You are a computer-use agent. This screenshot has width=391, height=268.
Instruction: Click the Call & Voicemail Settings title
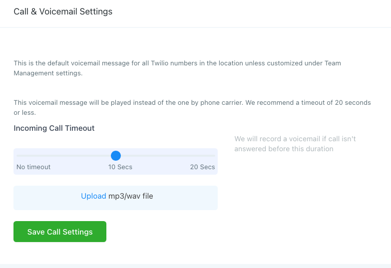(x=63, y=11)
